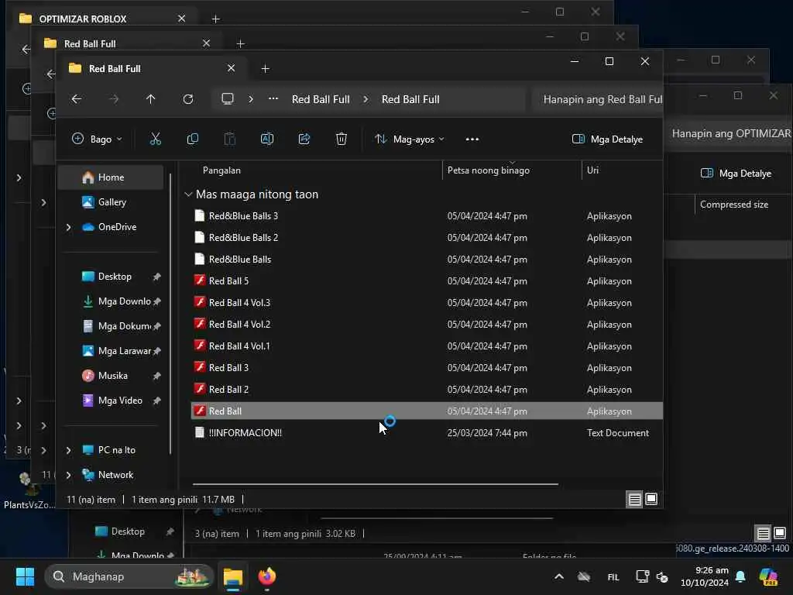Open the Windows Start menu

[25, 576]
